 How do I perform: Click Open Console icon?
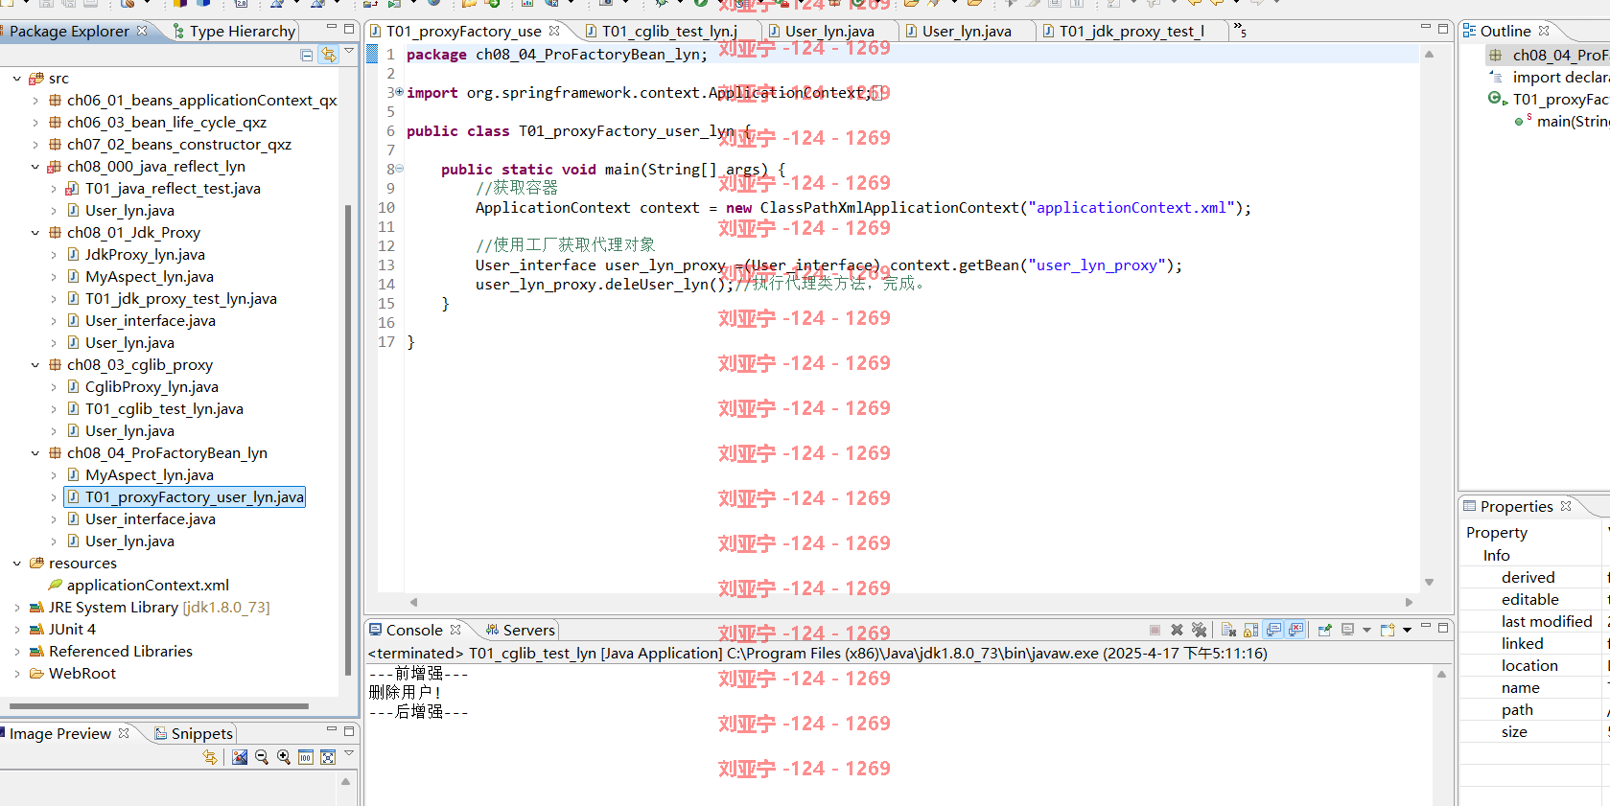pos(1388,630)
